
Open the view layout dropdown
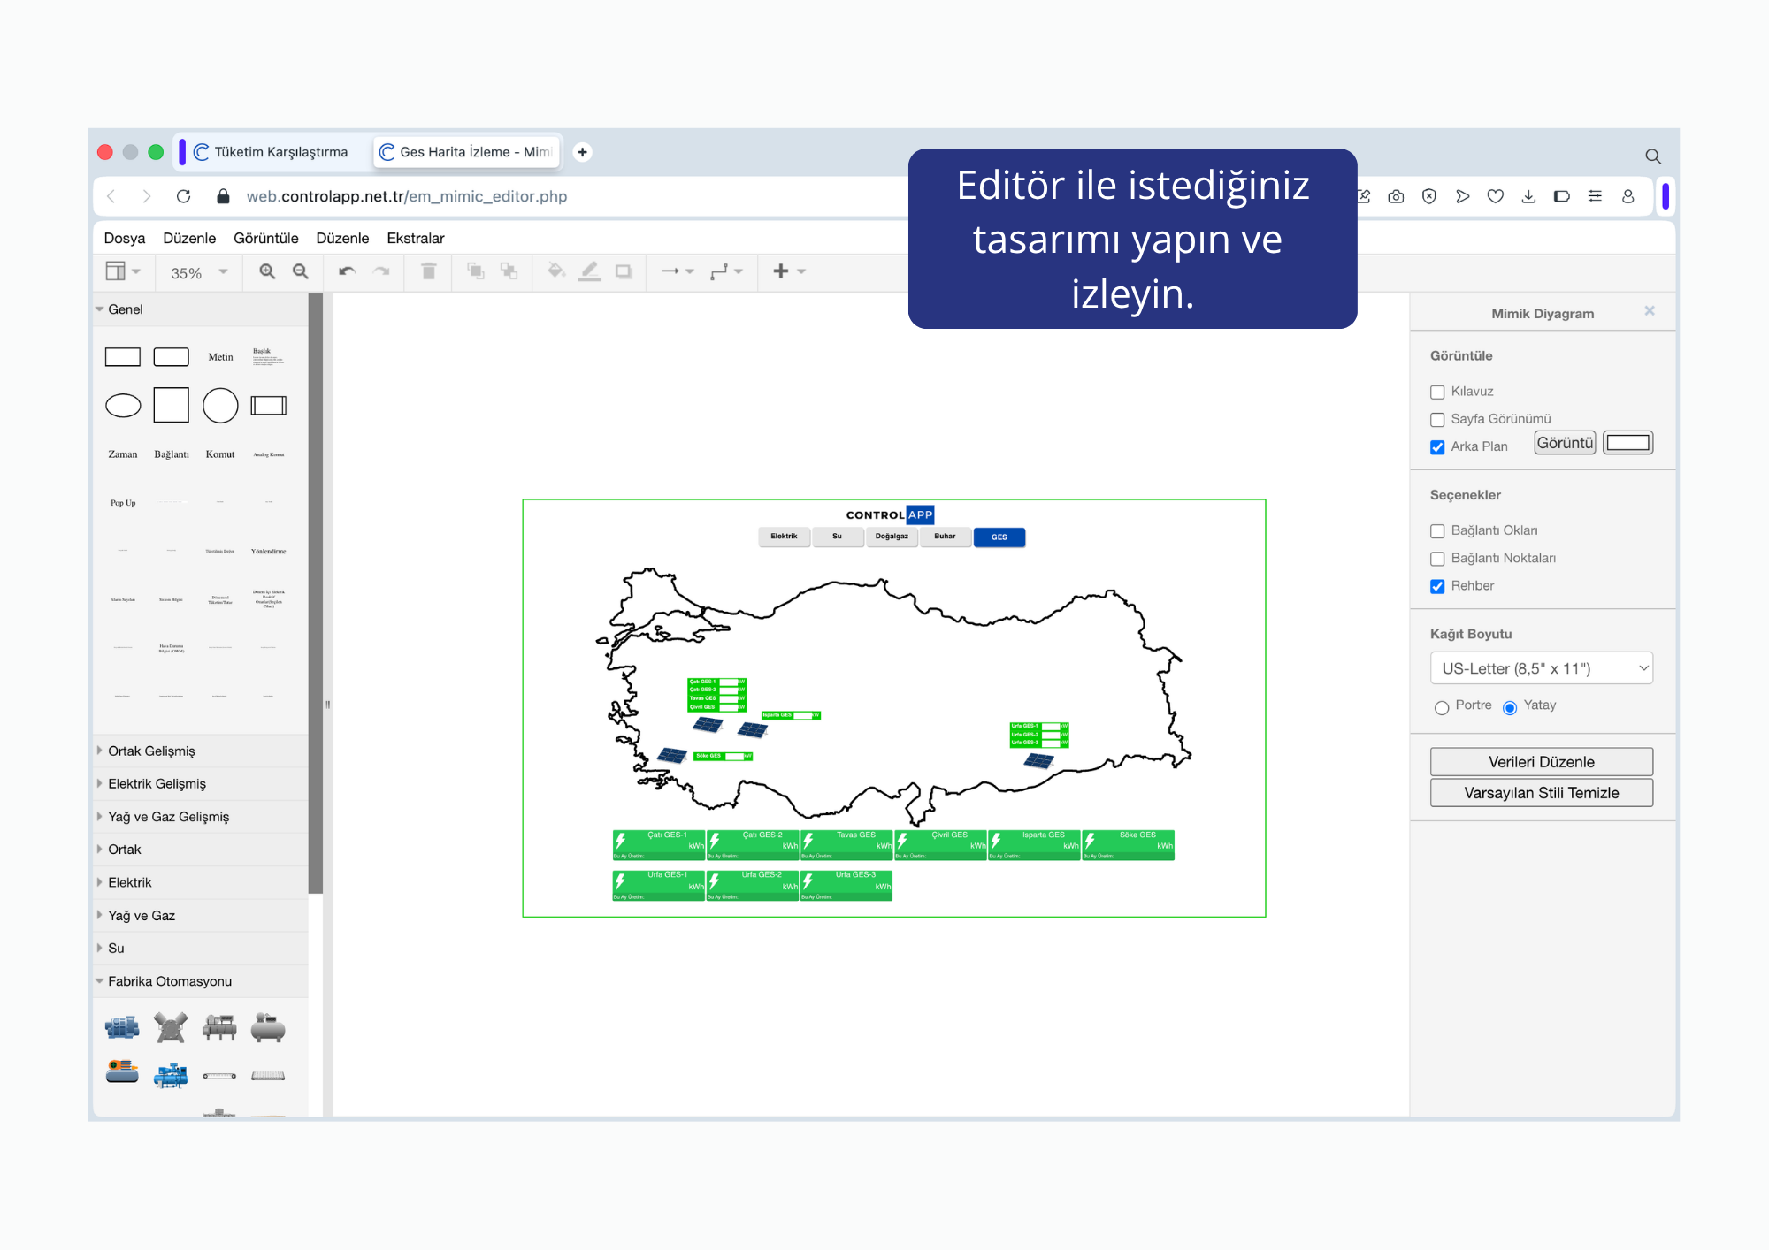123,271
